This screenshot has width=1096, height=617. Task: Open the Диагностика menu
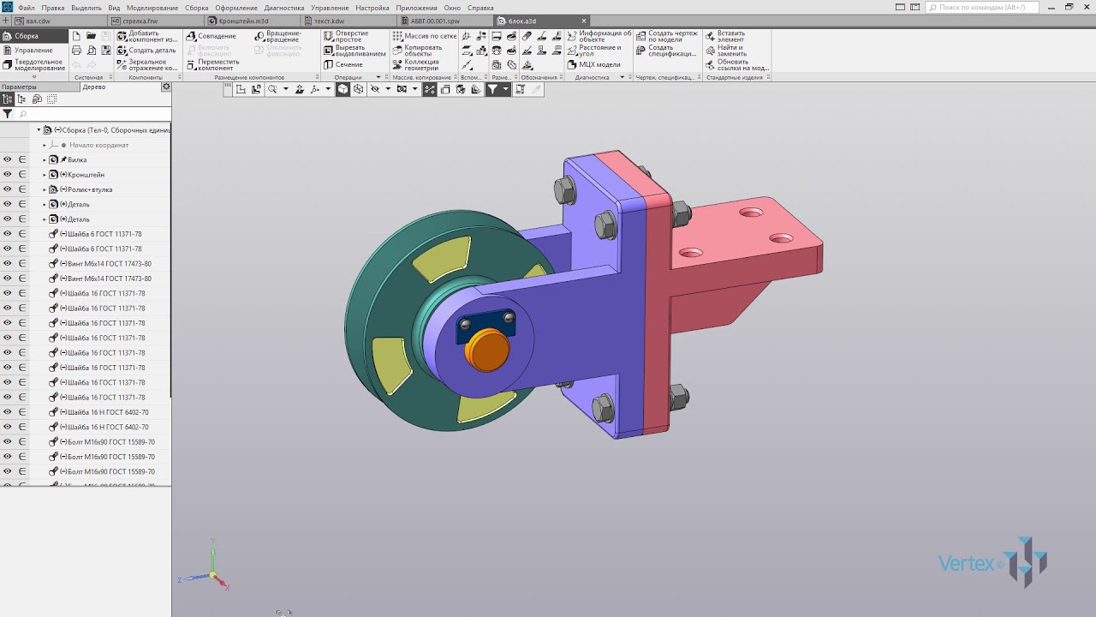(x=284, y=8)
